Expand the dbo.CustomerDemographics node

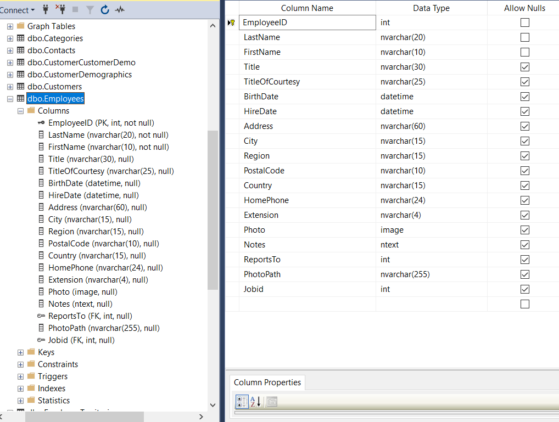point(10,75)
